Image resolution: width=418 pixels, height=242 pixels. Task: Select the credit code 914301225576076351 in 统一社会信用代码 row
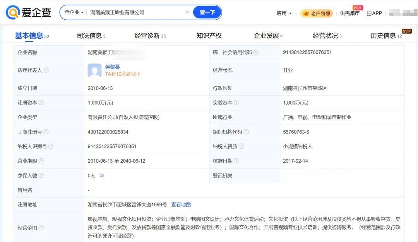307,52
